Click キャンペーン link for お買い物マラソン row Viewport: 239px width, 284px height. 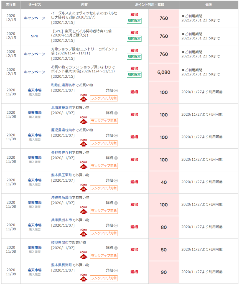pyautogui.click(x=34, y=72)
